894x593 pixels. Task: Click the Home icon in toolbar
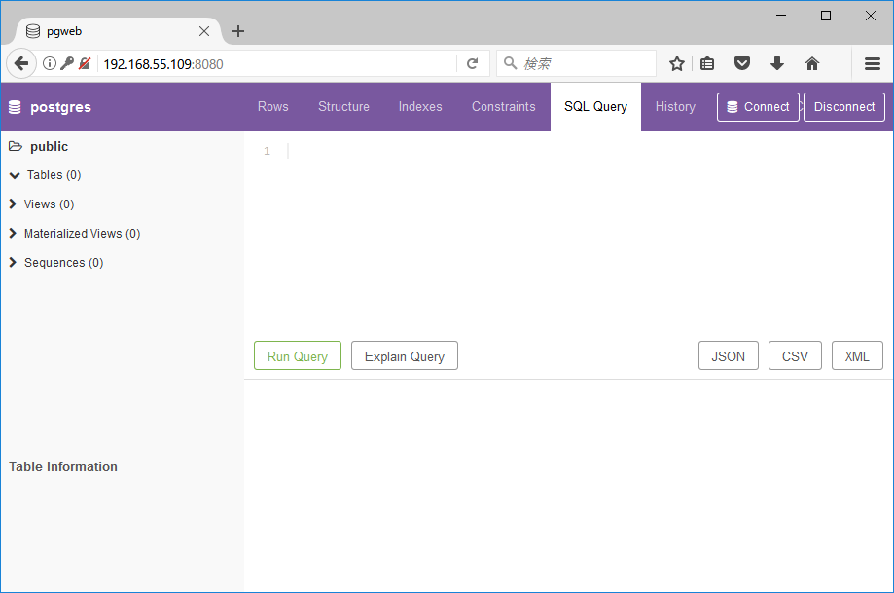point(811,62)
